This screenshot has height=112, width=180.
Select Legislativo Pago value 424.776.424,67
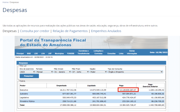coord(129,98)
